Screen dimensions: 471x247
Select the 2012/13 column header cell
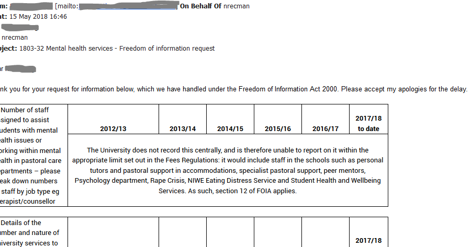pyautogui.click(x=113, y=128)
